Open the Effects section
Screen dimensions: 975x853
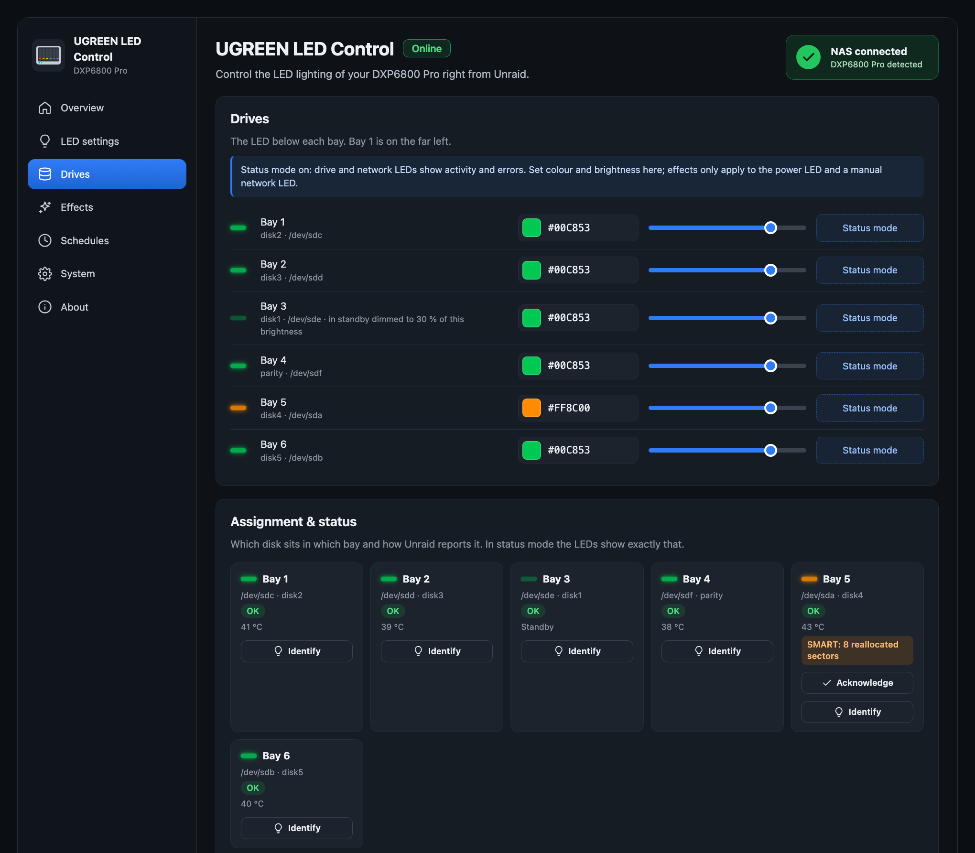pos(107,207)
